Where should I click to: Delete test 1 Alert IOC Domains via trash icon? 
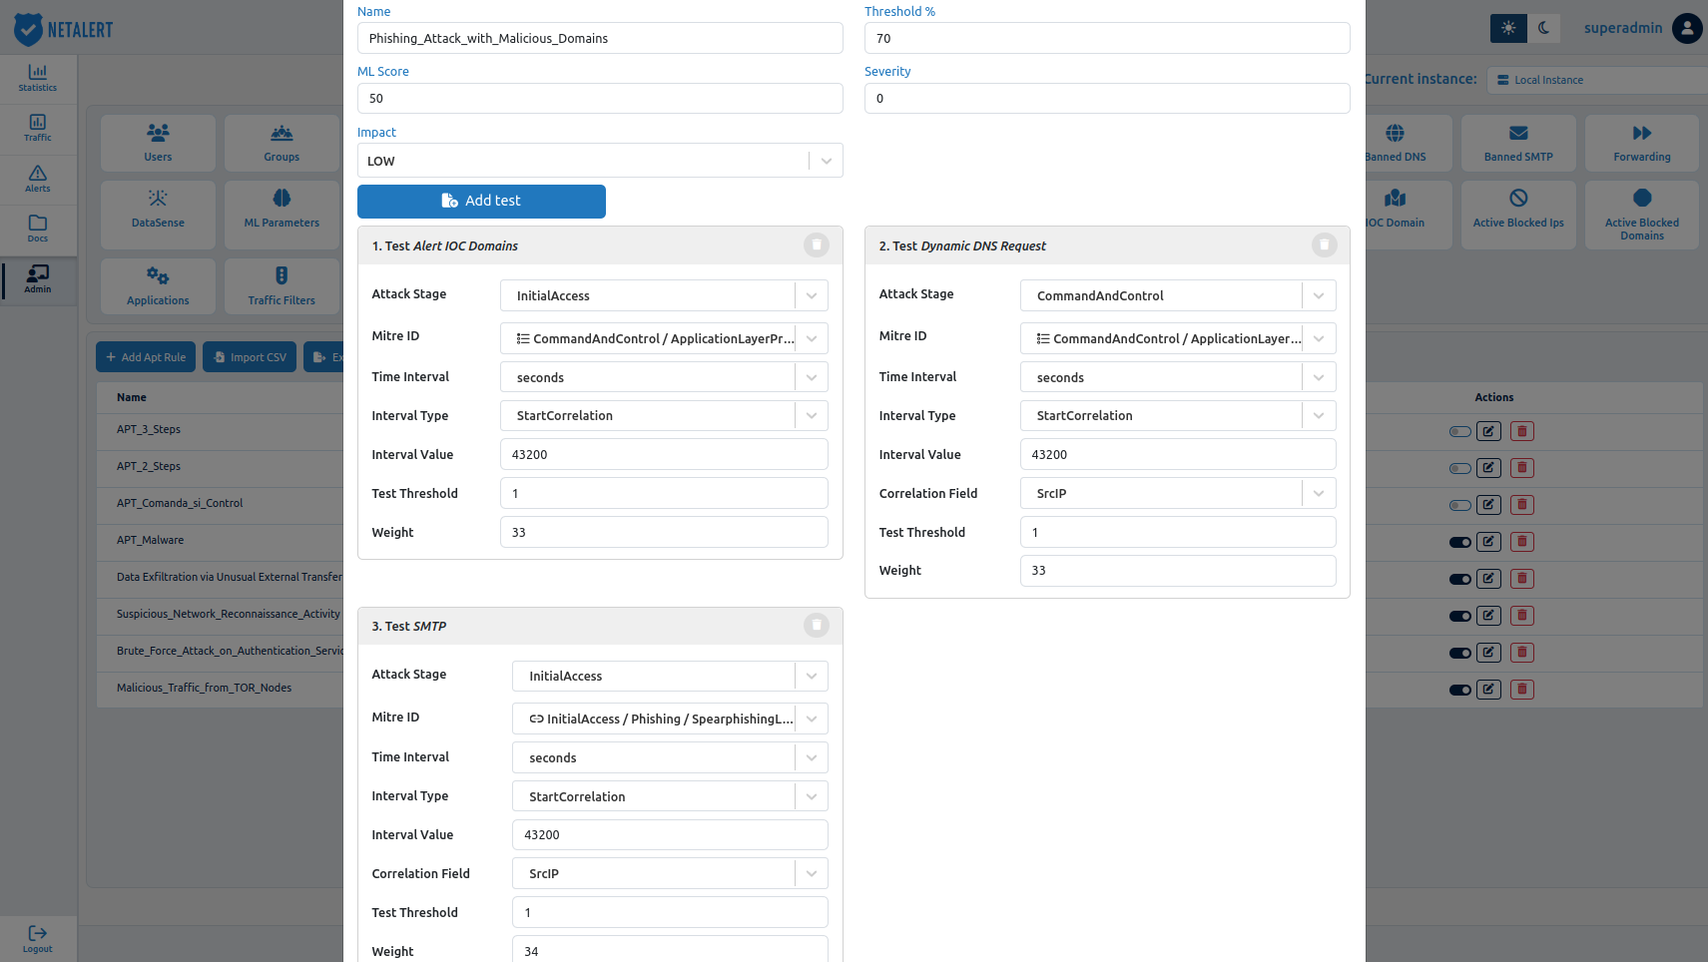(817, 245)
